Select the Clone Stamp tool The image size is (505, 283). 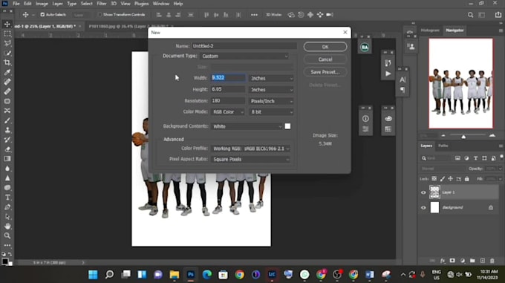7,130
